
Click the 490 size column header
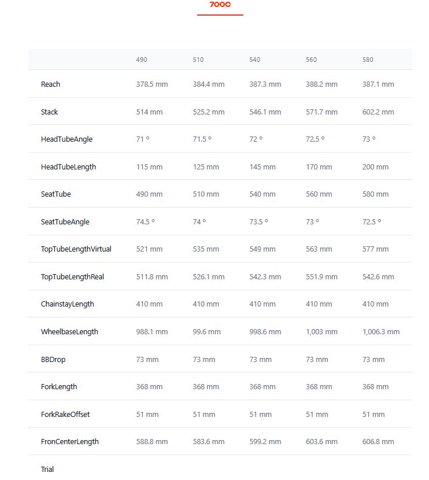coord(142,60)
